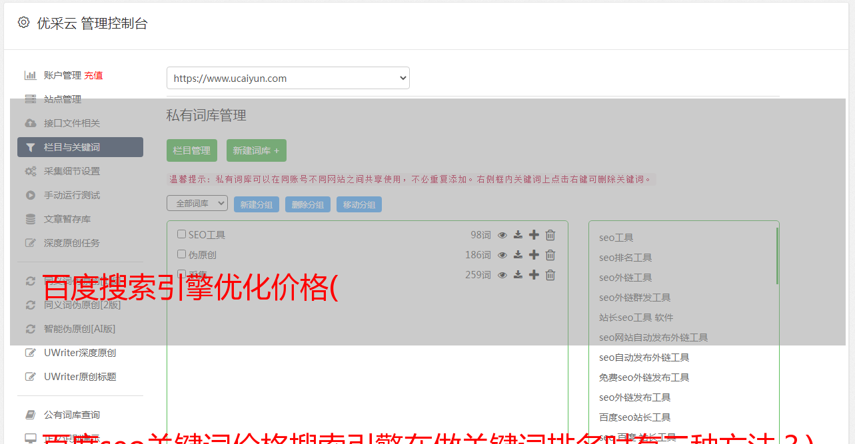View keywords of the 伪原创 library (eye icon)
855x444 pixels.
[502, 255]
